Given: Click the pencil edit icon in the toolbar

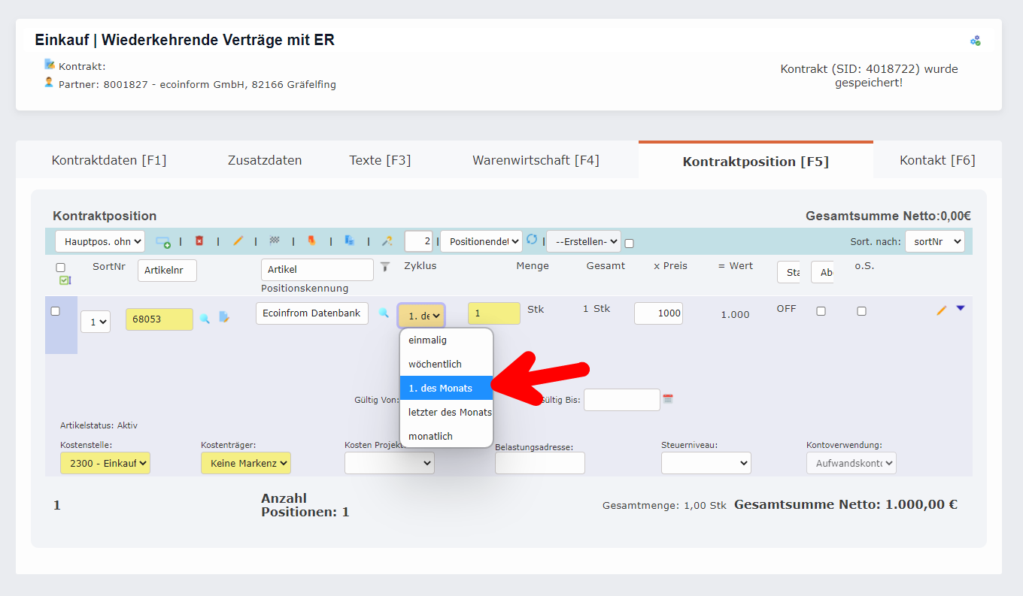Looking at the screenshot, I should tap(239, 242).
